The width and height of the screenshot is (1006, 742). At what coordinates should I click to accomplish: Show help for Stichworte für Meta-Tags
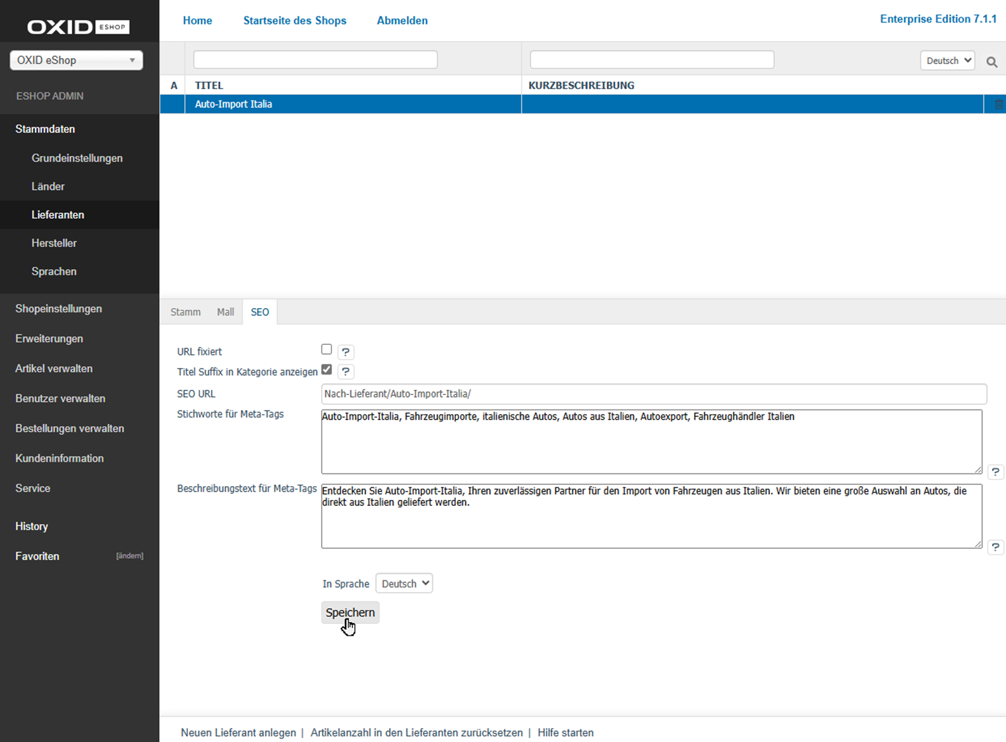pyautogui.click(x=995, y=472)
